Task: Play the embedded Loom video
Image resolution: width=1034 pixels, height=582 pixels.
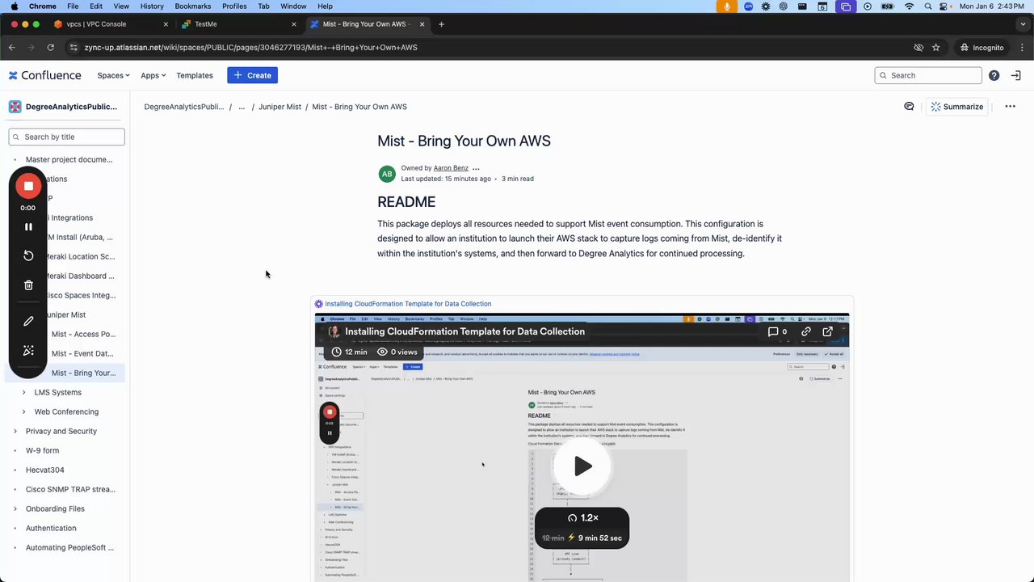Action: [582, 466]
